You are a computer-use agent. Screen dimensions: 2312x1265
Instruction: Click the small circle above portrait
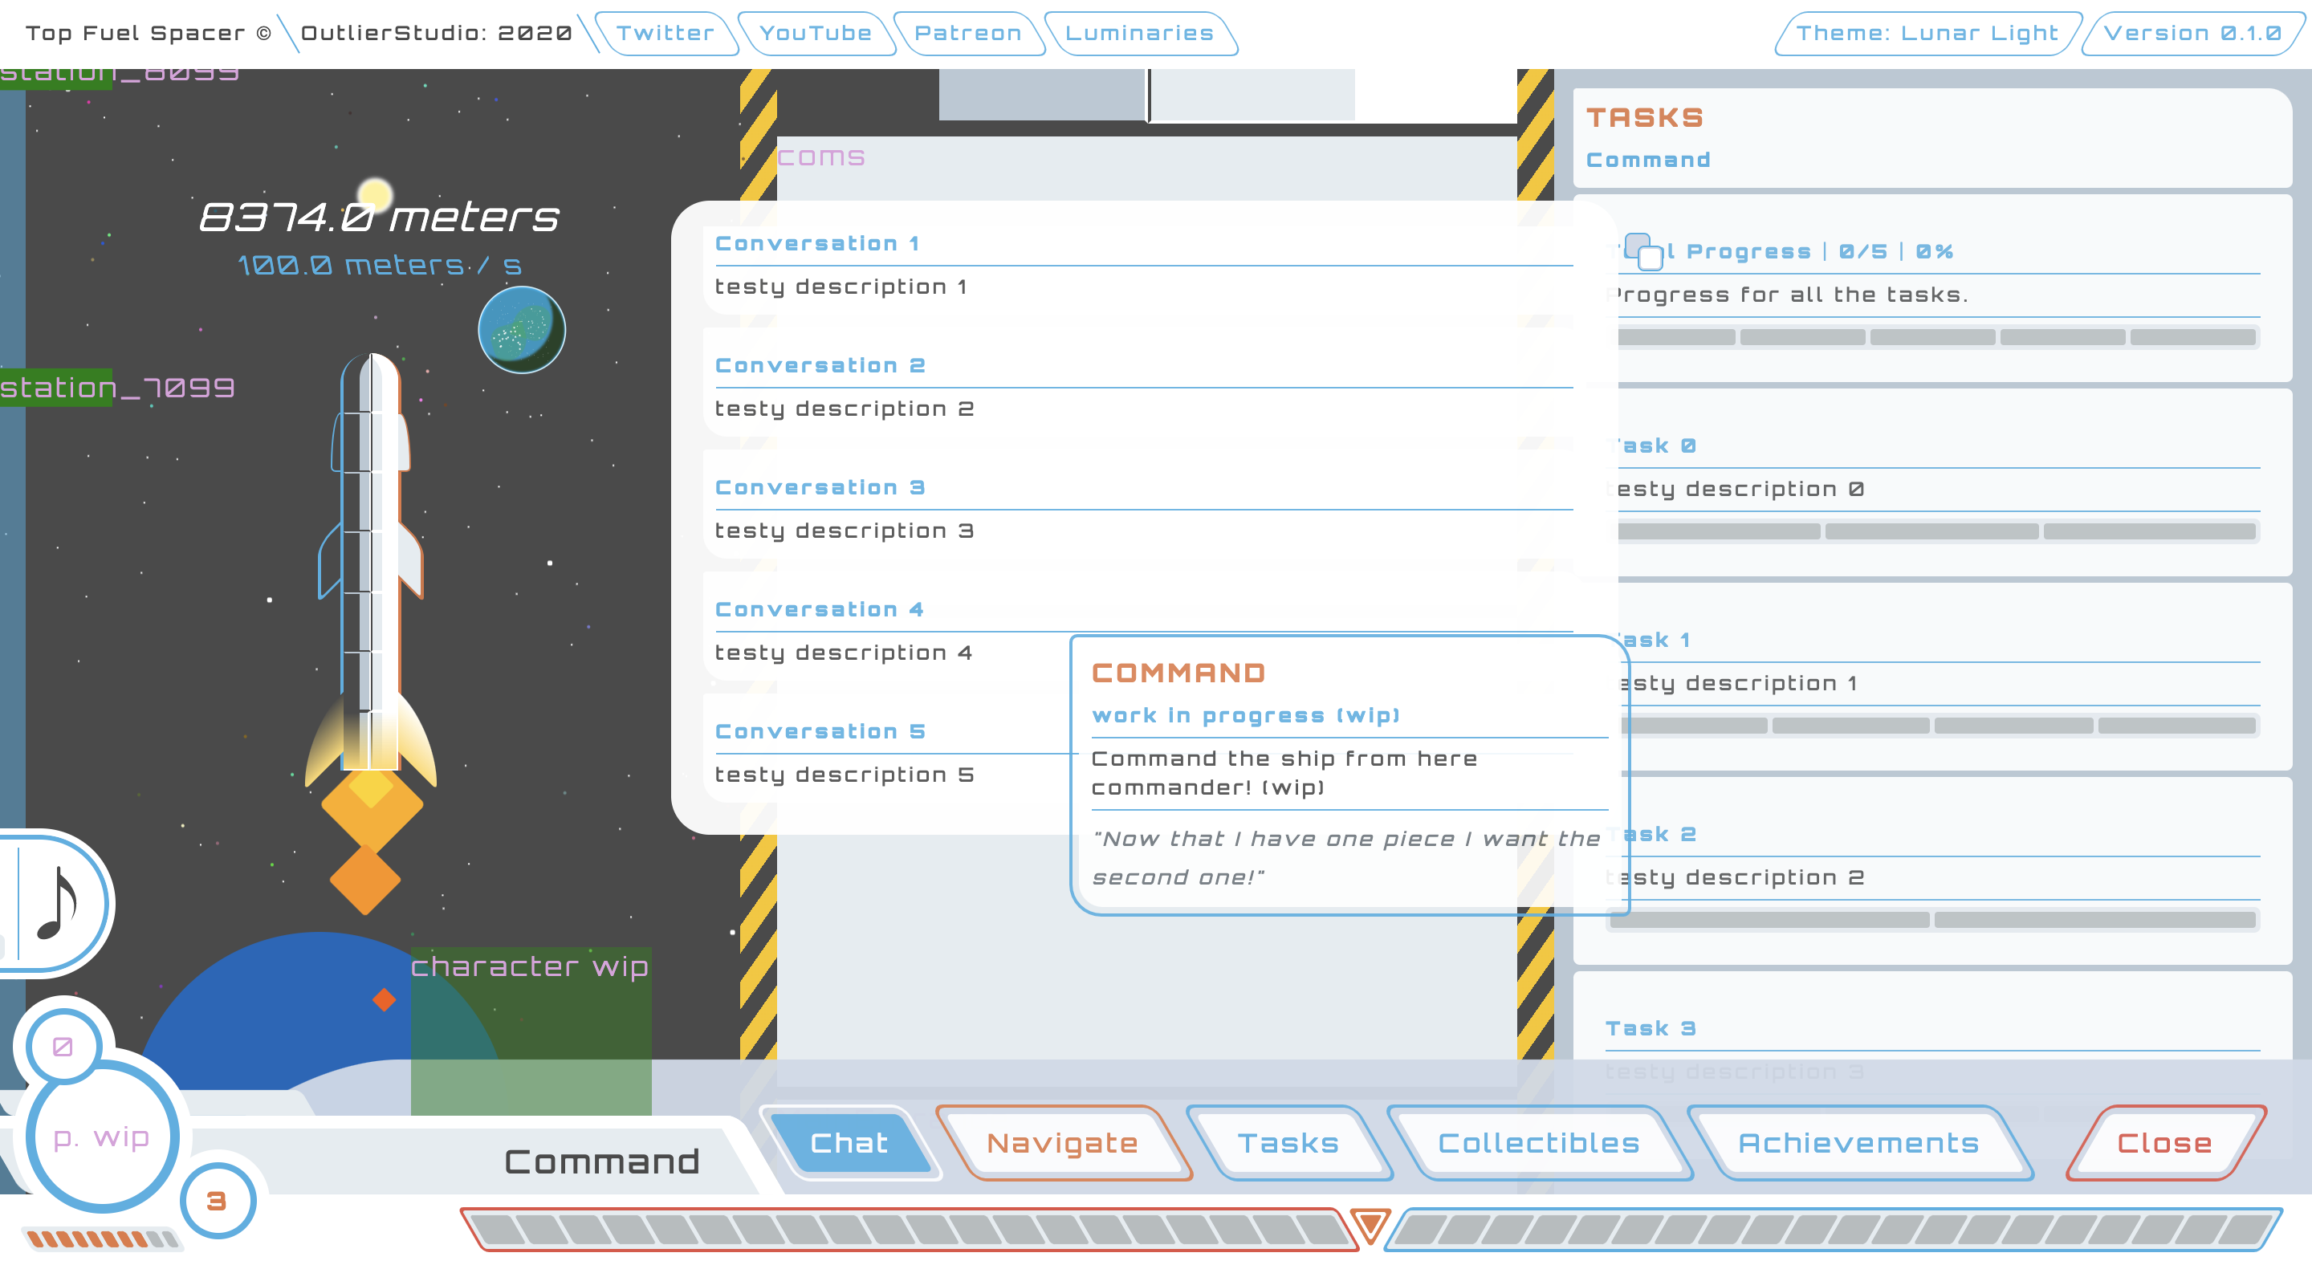tap(63, 1046)
